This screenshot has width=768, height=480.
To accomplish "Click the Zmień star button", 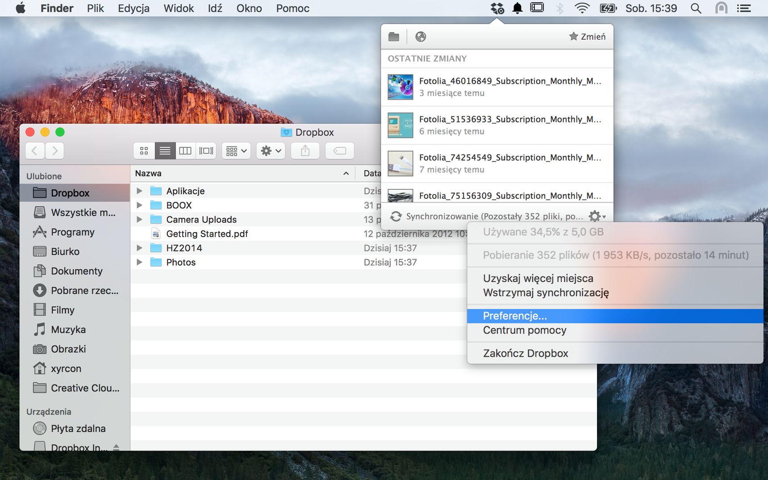I will (587, 37).
